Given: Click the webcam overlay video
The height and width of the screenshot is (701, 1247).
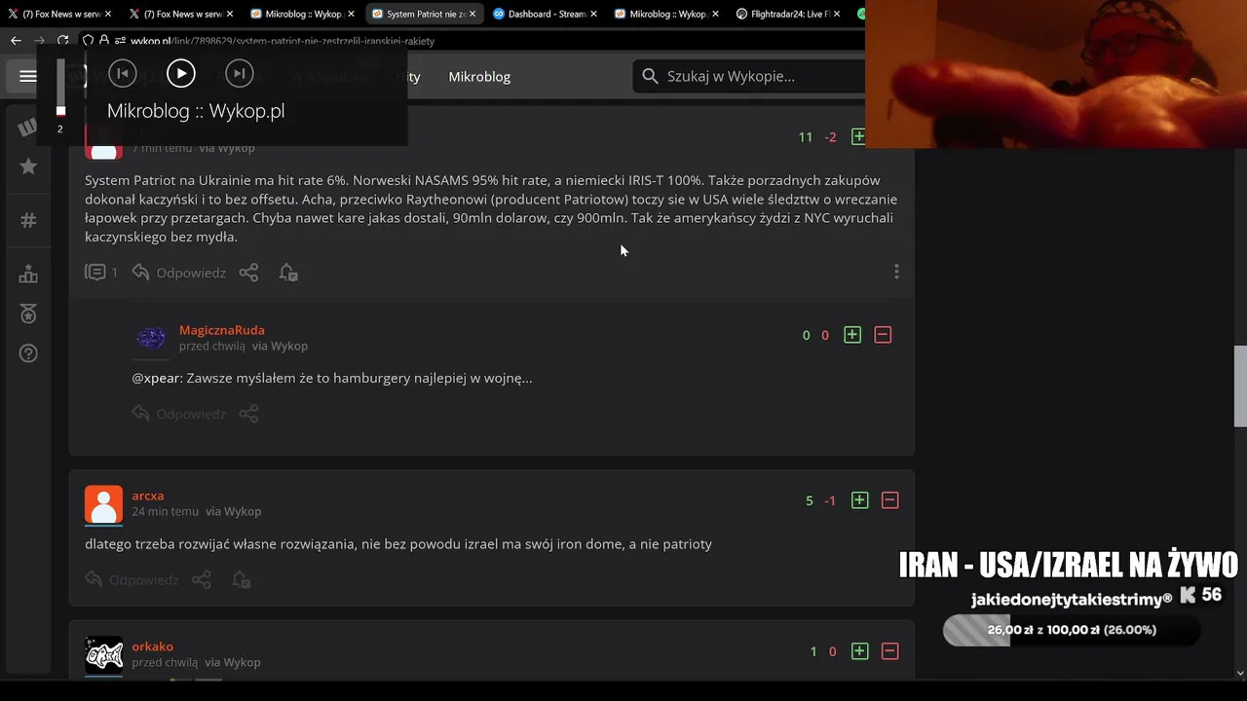Looking at the screenshot, I should [x=1056, y=74].
